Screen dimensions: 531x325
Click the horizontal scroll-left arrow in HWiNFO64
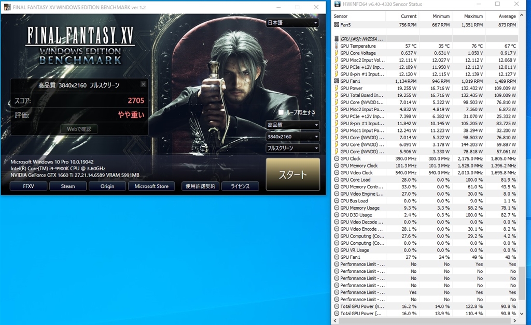coord(336,321)
